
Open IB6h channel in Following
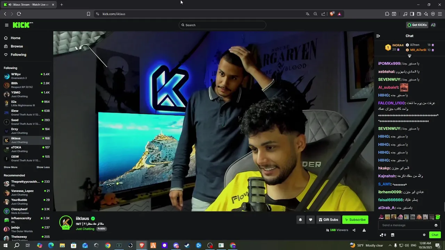(27, 85)
